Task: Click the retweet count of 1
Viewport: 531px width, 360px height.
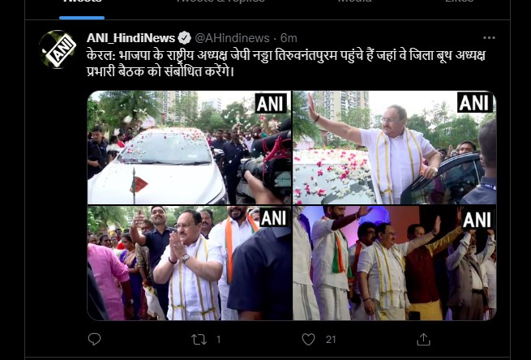Action: tap(218, 339)
